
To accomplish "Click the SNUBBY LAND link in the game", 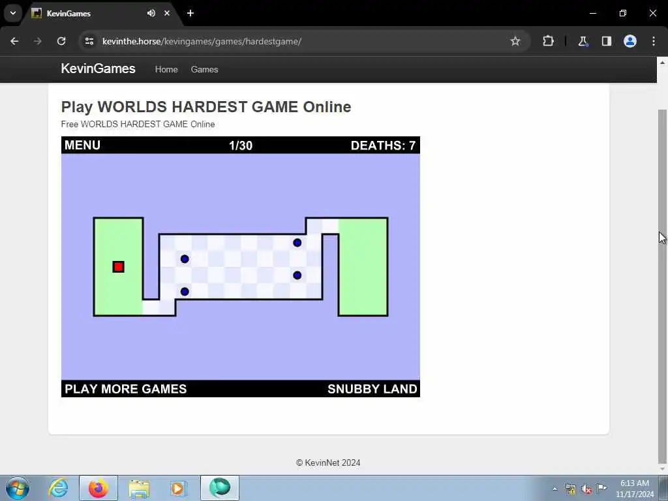I will (x=372, y=389).
